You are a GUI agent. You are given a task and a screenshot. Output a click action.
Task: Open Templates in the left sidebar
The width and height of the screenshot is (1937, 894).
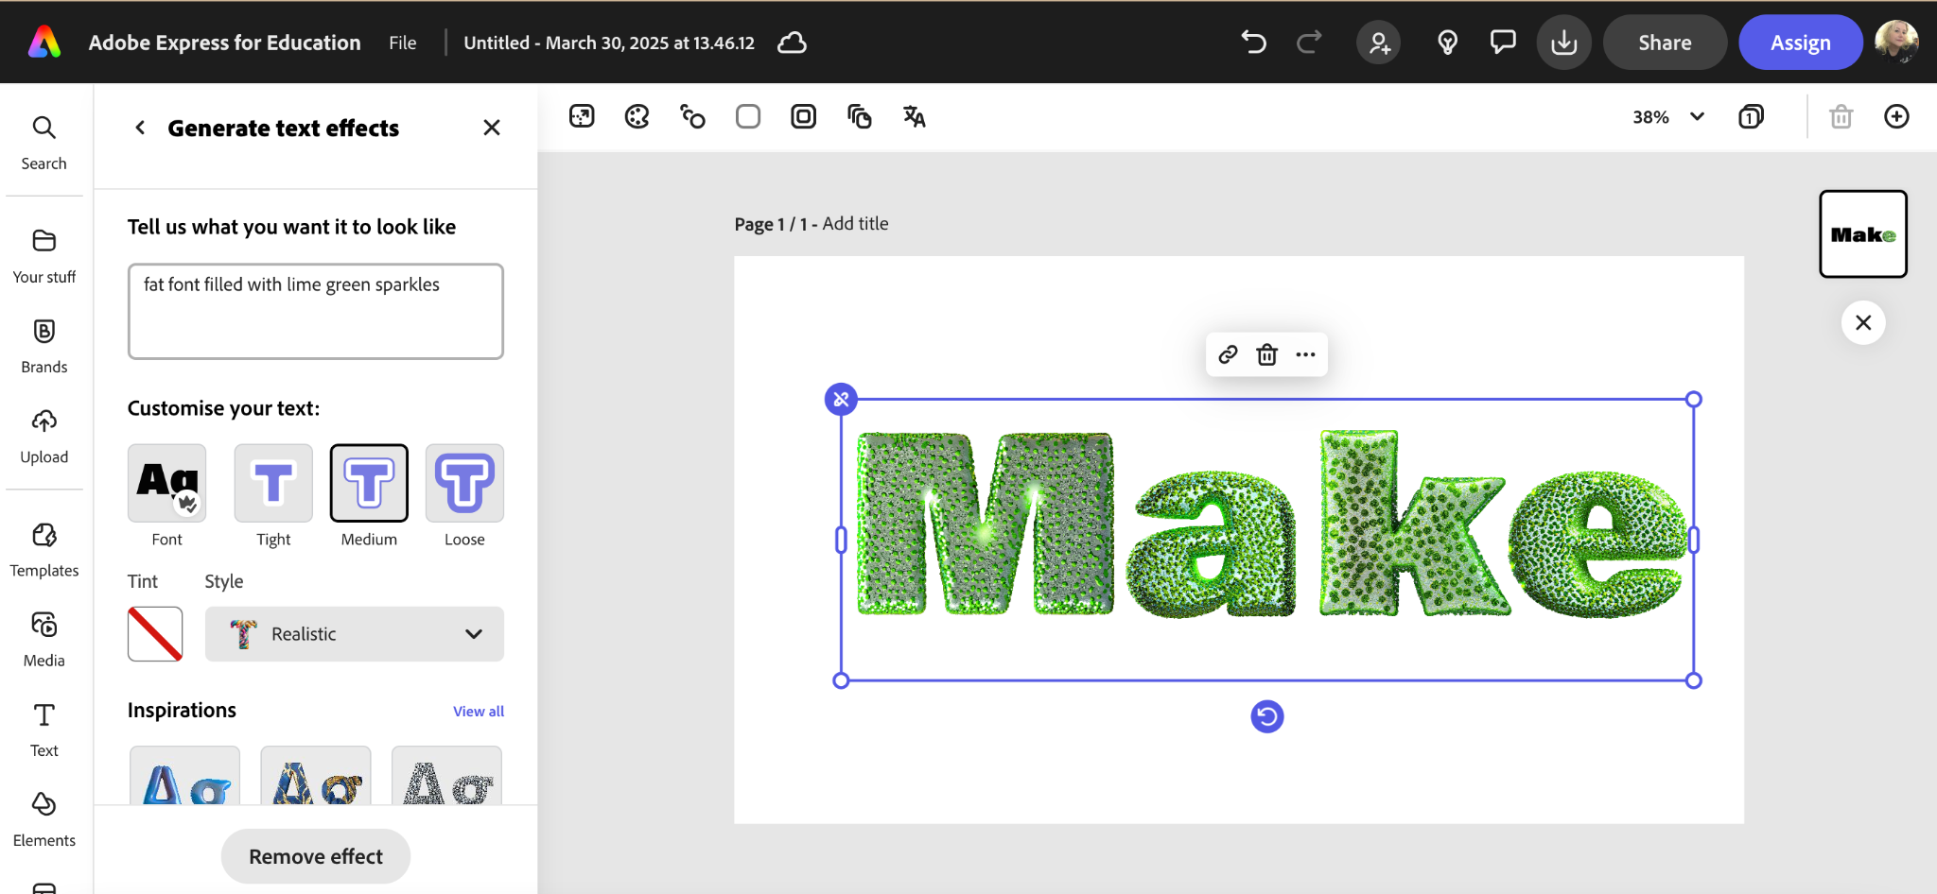click(44, 549)
